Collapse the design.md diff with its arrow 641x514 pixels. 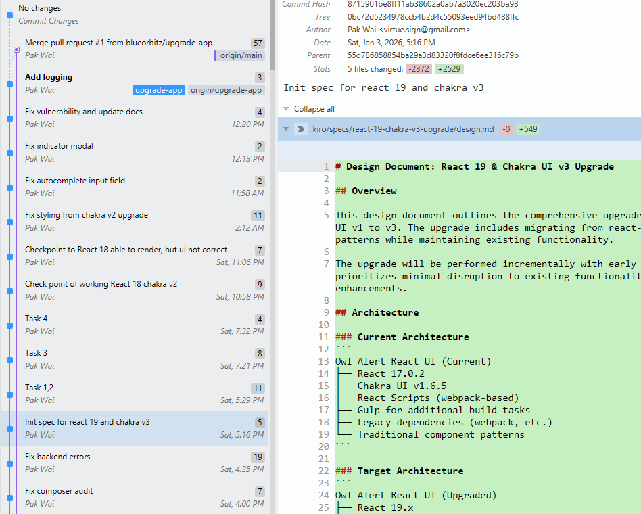287,129
